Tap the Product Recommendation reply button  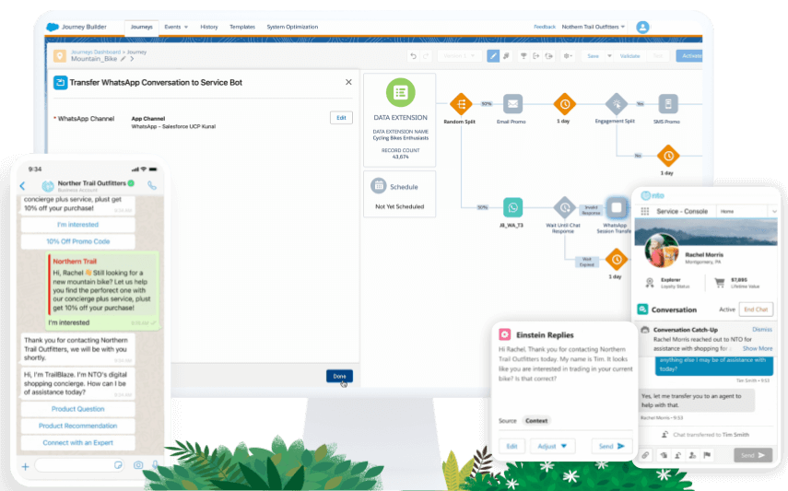(78, 426)
